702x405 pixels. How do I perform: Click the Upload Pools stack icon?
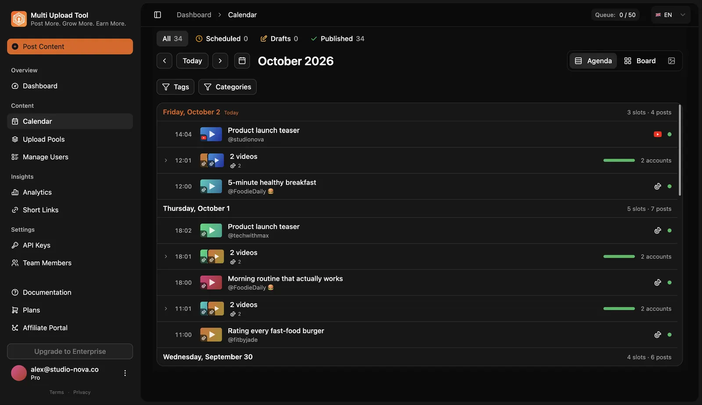(15, 139)
